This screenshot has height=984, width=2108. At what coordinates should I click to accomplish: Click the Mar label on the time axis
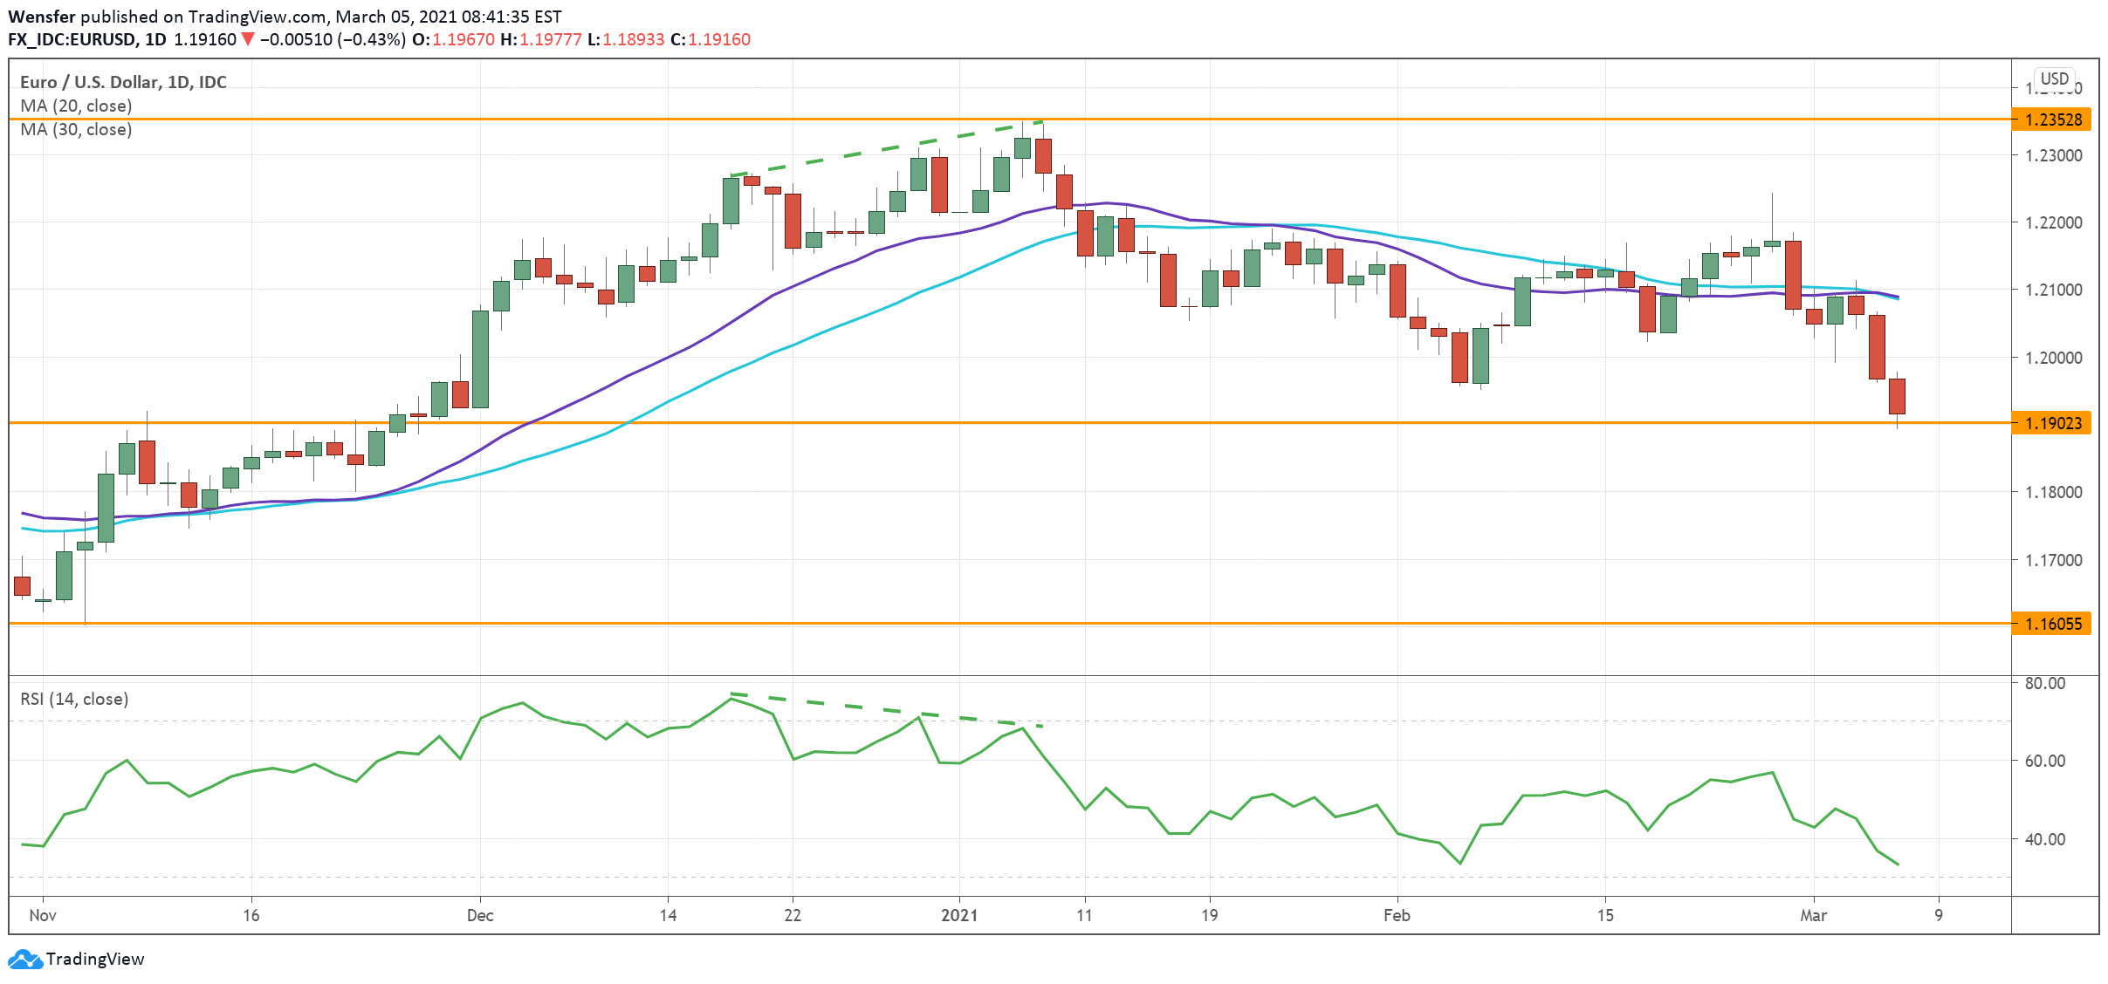[x=1813, y=915]
